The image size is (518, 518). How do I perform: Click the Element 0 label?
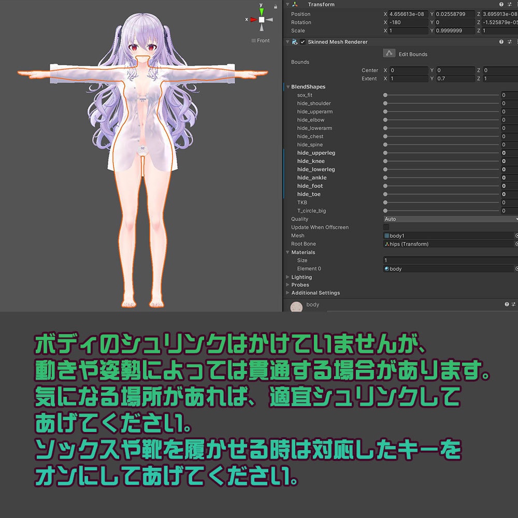(x=309, y=268)
